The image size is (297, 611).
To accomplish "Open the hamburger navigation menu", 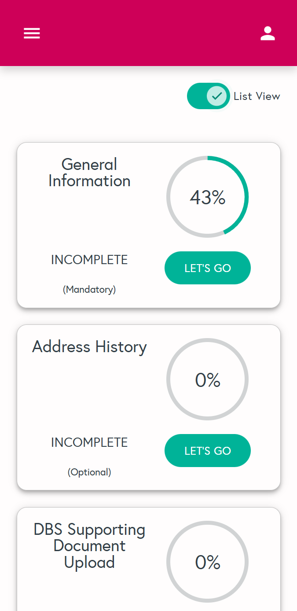I will click(32, 33).
